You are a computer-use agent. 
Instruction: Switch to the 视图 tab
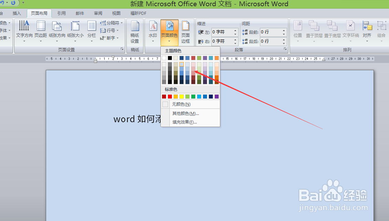point(116,13)
